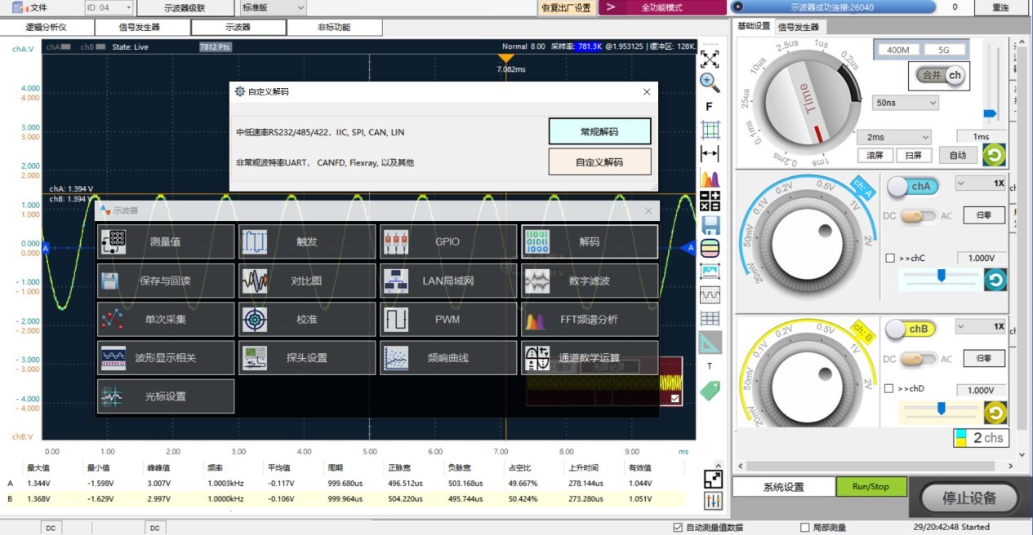Click the green tag icon in toolbar
The height and width of the screenshot is (535, 1033).
710,390
